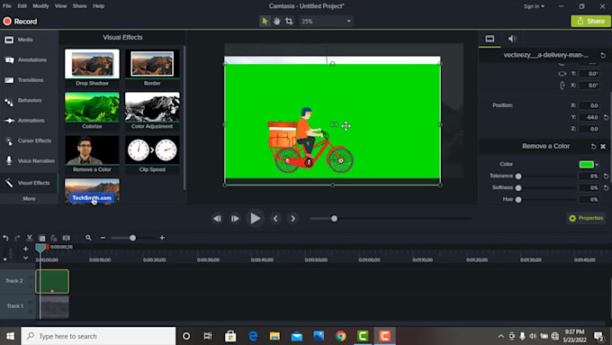Reset the Remove a Color effect
The image size is (612, 345).
[593, 146]
